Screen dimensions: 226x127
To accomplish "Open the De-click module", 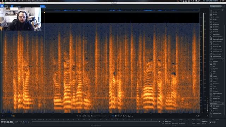I will (215, 12).
